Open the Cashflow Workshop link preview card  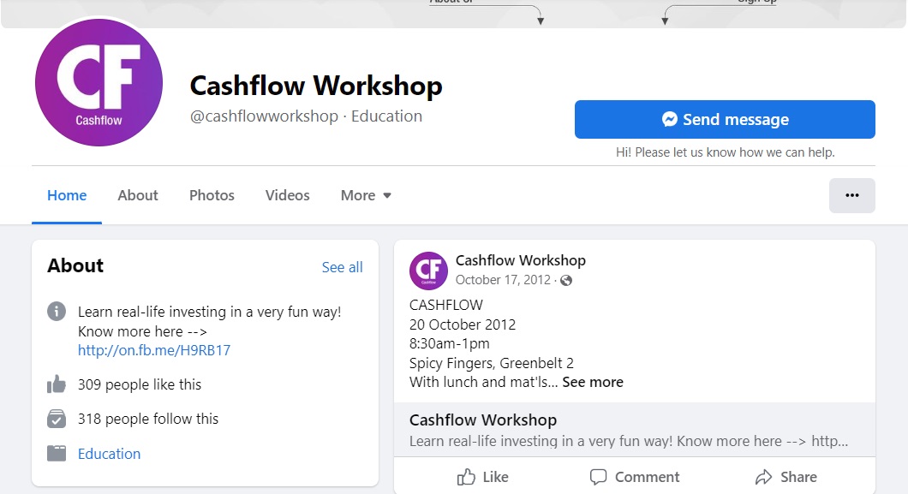(634, 430)
